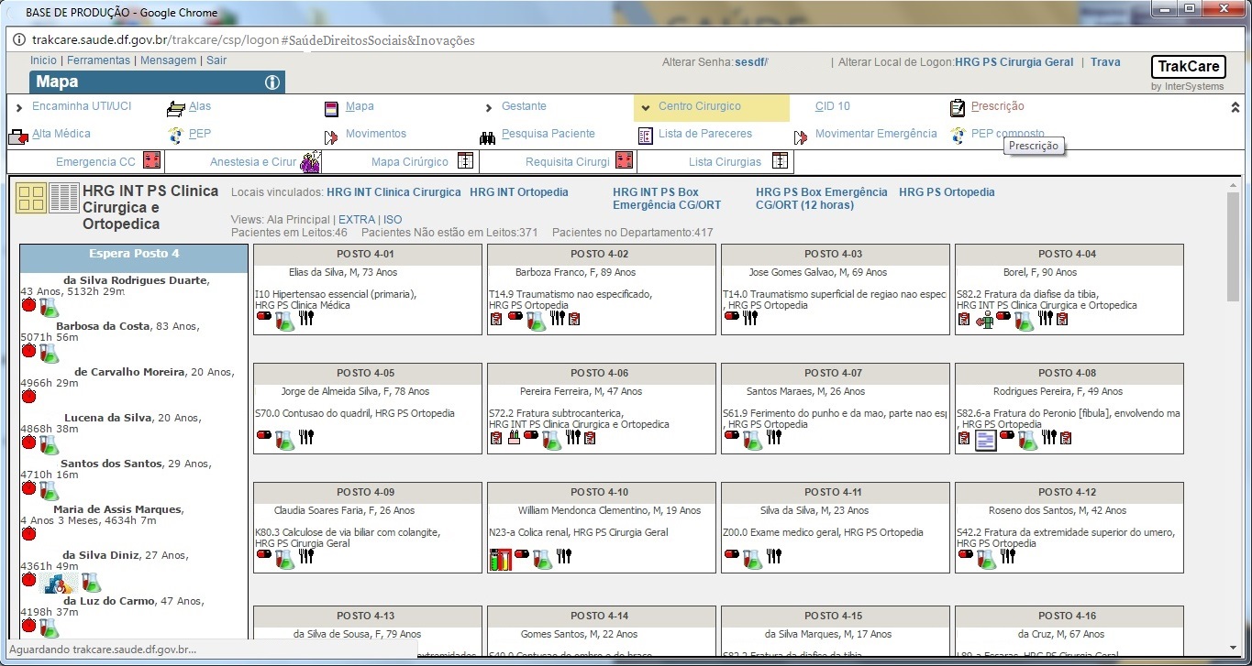Viewport: 1252px width, 666px height.
Task: Collapse the menu panel with double chevron
Action: click(1235, 107)
